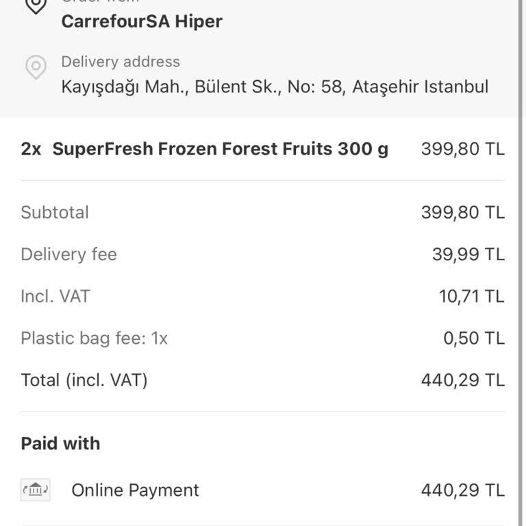Open the CarrefourSA Hiper store name
Screen dimensions: 526x526
(x=142, y=21)
